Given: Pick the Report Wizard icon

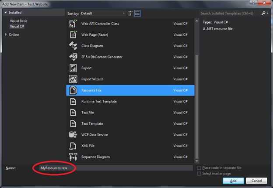Looking at the screenshot, I should click(73, 79).
